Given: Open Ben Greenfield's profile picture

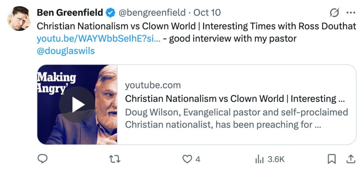Looking at the screenshot, I should [19, 18].
